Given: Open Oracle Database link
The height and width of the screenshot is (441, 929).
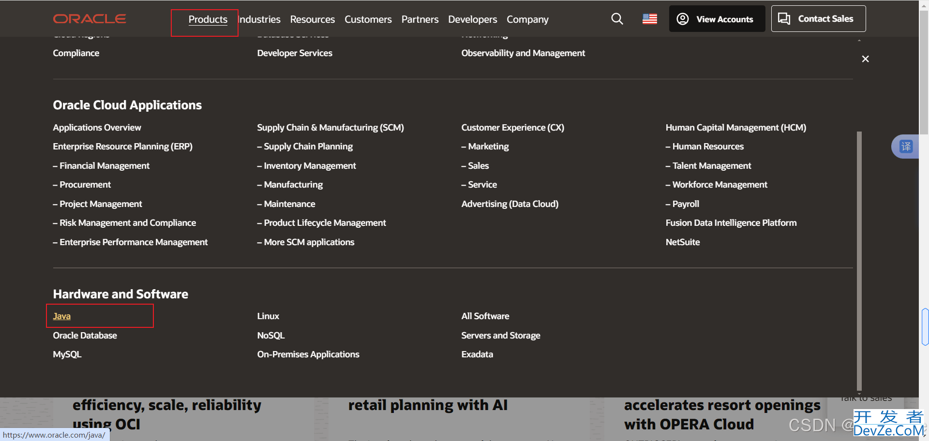Looking at the screenshot, I should (x=85, y=336).
